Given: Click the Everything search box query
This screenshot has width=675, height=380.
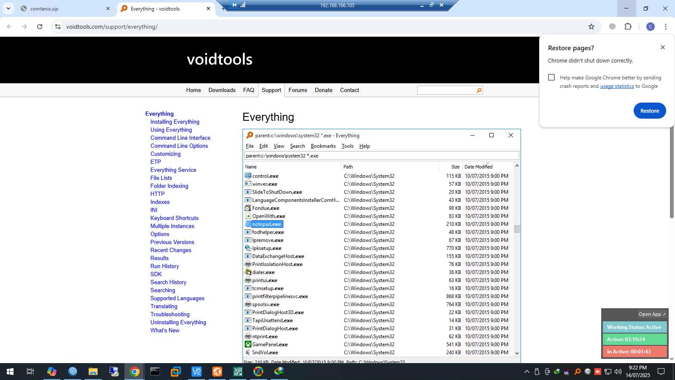Looking at the screenshot, I should (x=381, y=156).
